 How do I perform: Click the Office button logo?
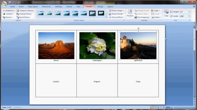[4, 4]
